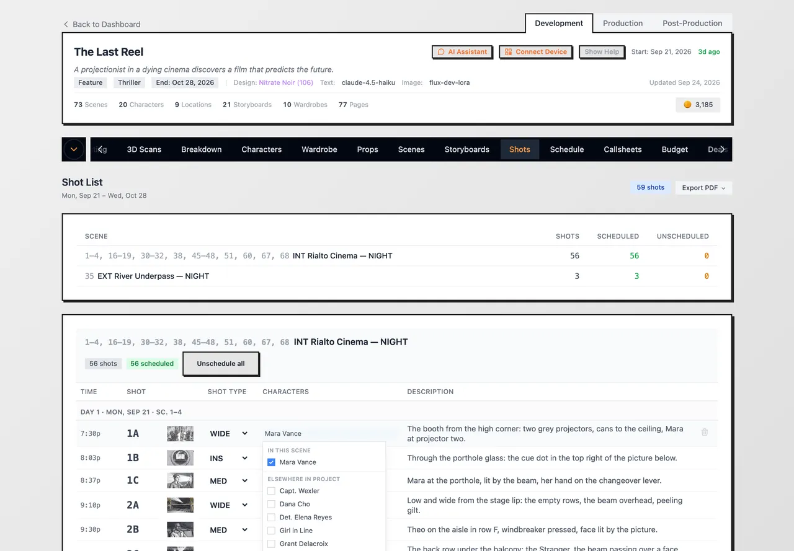
Task: Check the Capt. Wexler checkbox
Action: pyautogui.click(x=271, y=491)
